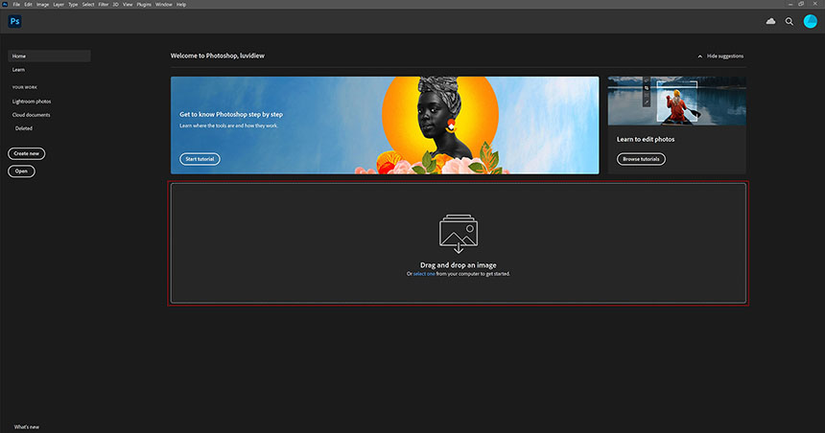Open the File menu
The height and width of the screenshot is (433, 825).
click(x=16, y=4)
